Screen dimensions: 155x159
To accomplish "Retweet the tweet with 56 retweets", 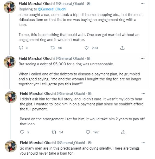I will pos(53,48).
